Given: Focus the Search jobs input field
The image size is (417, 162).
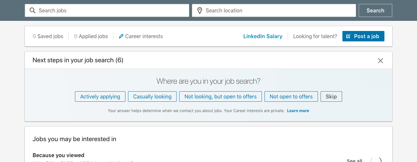Looking at the screenshot, I should coord(111,10).
